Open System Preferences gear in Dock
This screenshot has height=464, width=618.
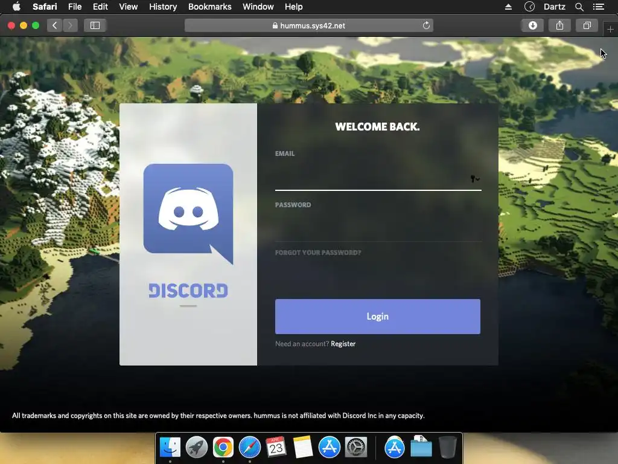coord(356,448)
